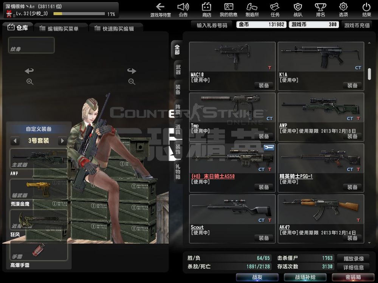The height and width of the screenshot is (283, 378).
Task: Open the 商店 shop icon
Action: [x=207, y=10]
